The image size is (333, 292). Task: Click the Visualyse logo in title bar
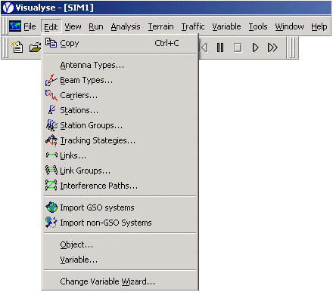(x=8, y=8)
